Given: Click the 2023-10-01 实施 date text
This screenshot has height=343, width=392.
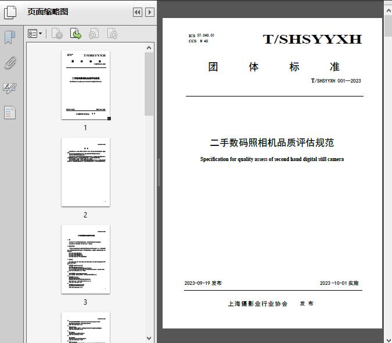Looking at the screenshot, I should [x=339, y=283].
